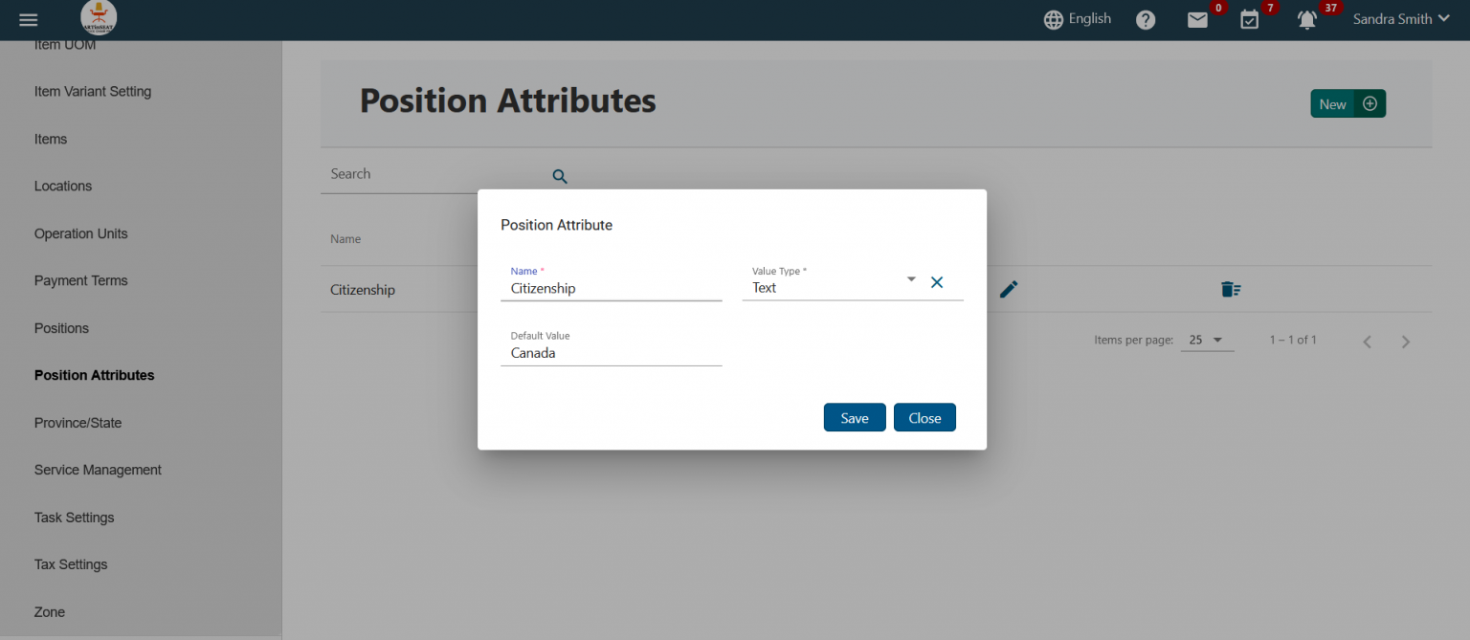Click the Citizenship row name

(363, 290)
